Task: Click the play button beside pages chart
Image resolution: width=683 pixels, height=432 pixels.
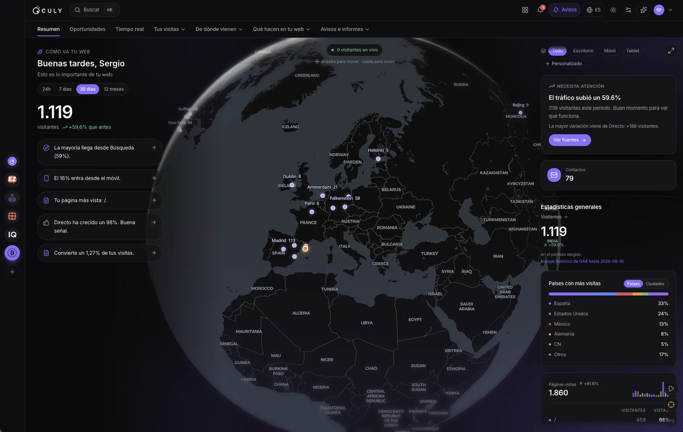Action: tap(671, 389)
